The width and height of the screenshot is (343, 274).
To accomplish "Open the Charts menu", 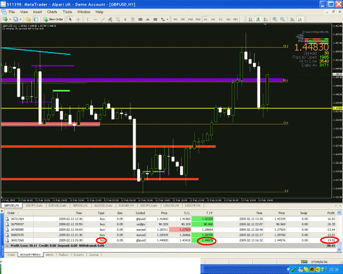I will [52, 12].
